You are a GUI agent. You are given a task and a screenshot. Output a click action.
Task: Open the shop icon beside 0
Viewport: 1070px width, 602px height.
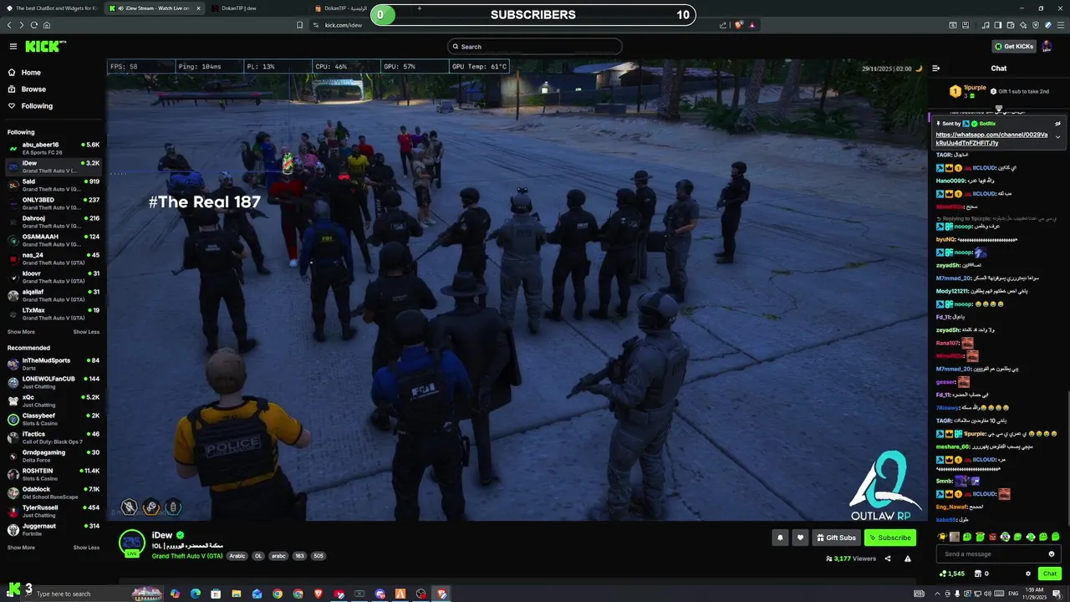pos(976,574)
